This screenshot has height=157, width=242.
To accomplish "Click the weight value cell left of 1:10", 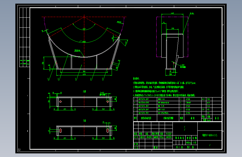I will pos(188,143).
